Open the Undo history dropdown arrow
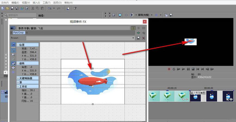Screen dimensions: 236x122 [54, 8]
